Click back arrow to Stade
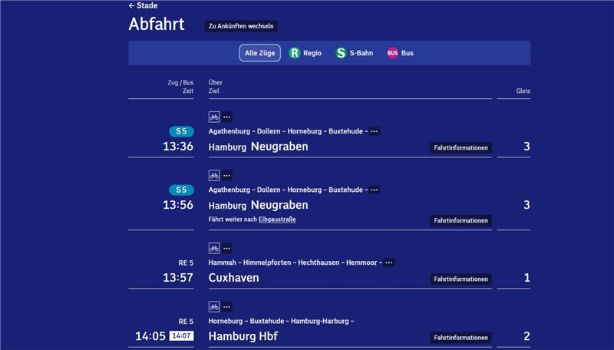Screen dimensions: 614x350 click(142, 5)
